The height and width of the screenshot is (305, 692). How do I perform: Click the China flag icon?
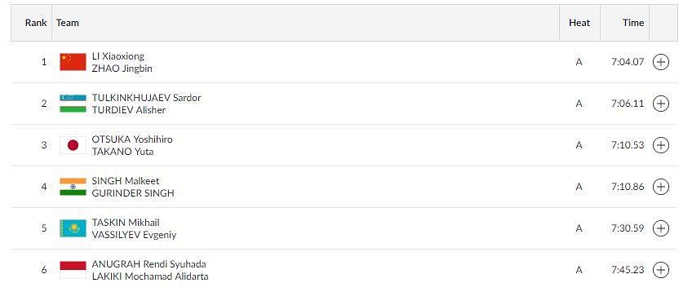73,62
